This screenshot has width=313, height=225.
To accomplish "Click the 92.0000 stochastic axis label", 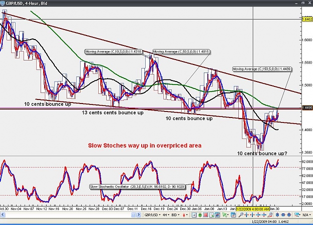I will pyautogui.click(x=307, y=161).
